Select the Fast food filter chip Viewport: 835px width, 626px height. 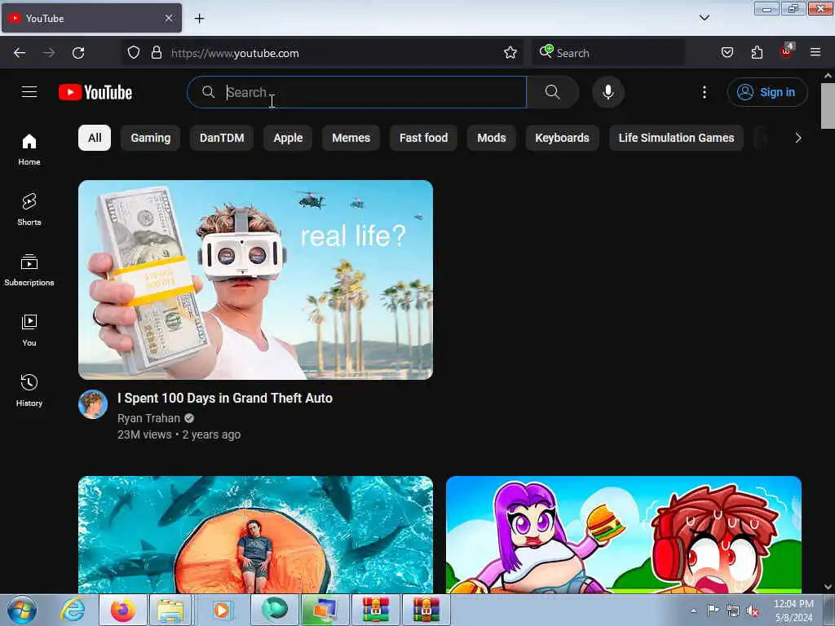(x=424, y=138)
